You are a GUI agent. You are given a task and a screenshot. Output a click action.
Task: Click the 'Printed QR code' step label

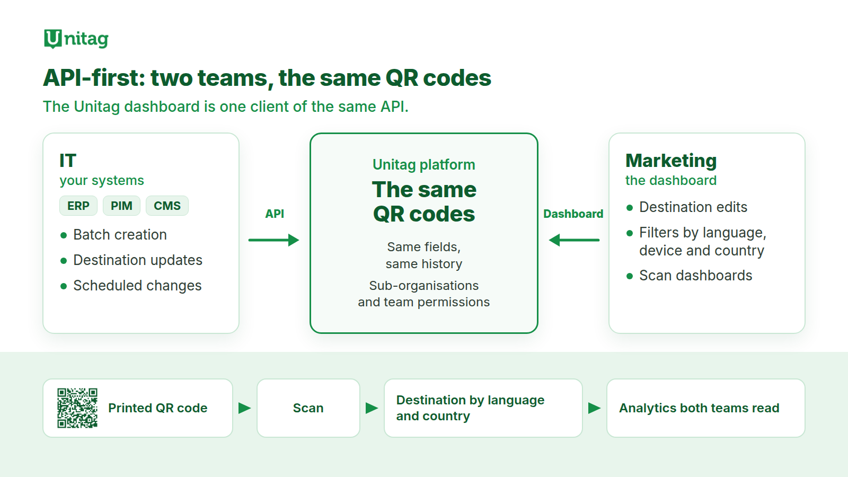point(158,408)
